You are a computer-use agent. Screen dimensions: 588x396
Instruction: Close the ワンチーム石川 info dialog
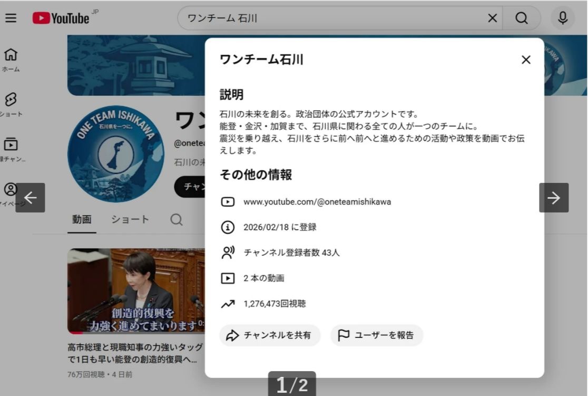525,60
